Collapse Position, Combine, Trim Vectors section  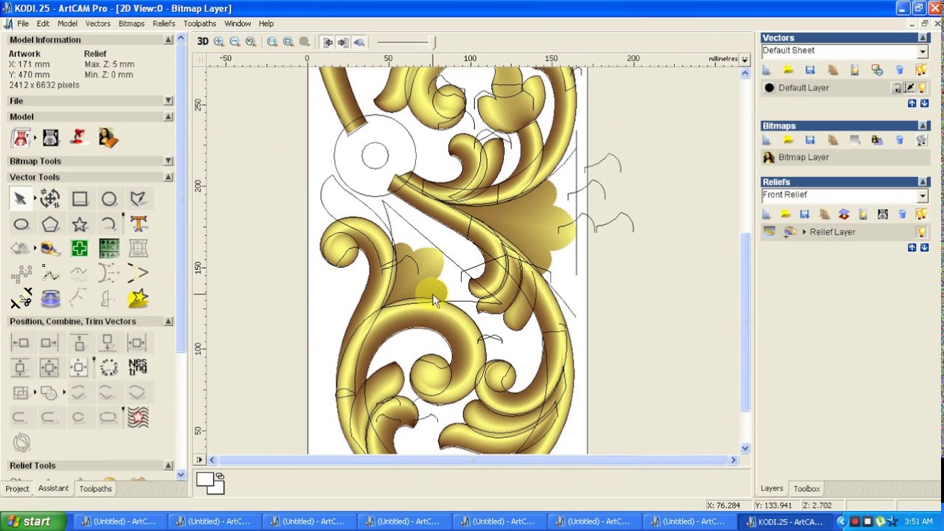tap(169, 322)
